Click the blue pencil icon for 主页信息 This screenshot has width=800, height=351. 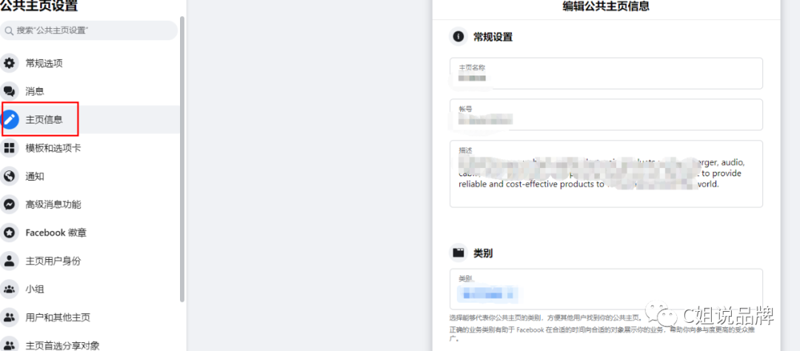(x=9, y=120)
